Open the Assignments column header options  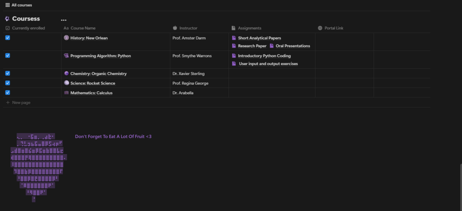(249, 28)
